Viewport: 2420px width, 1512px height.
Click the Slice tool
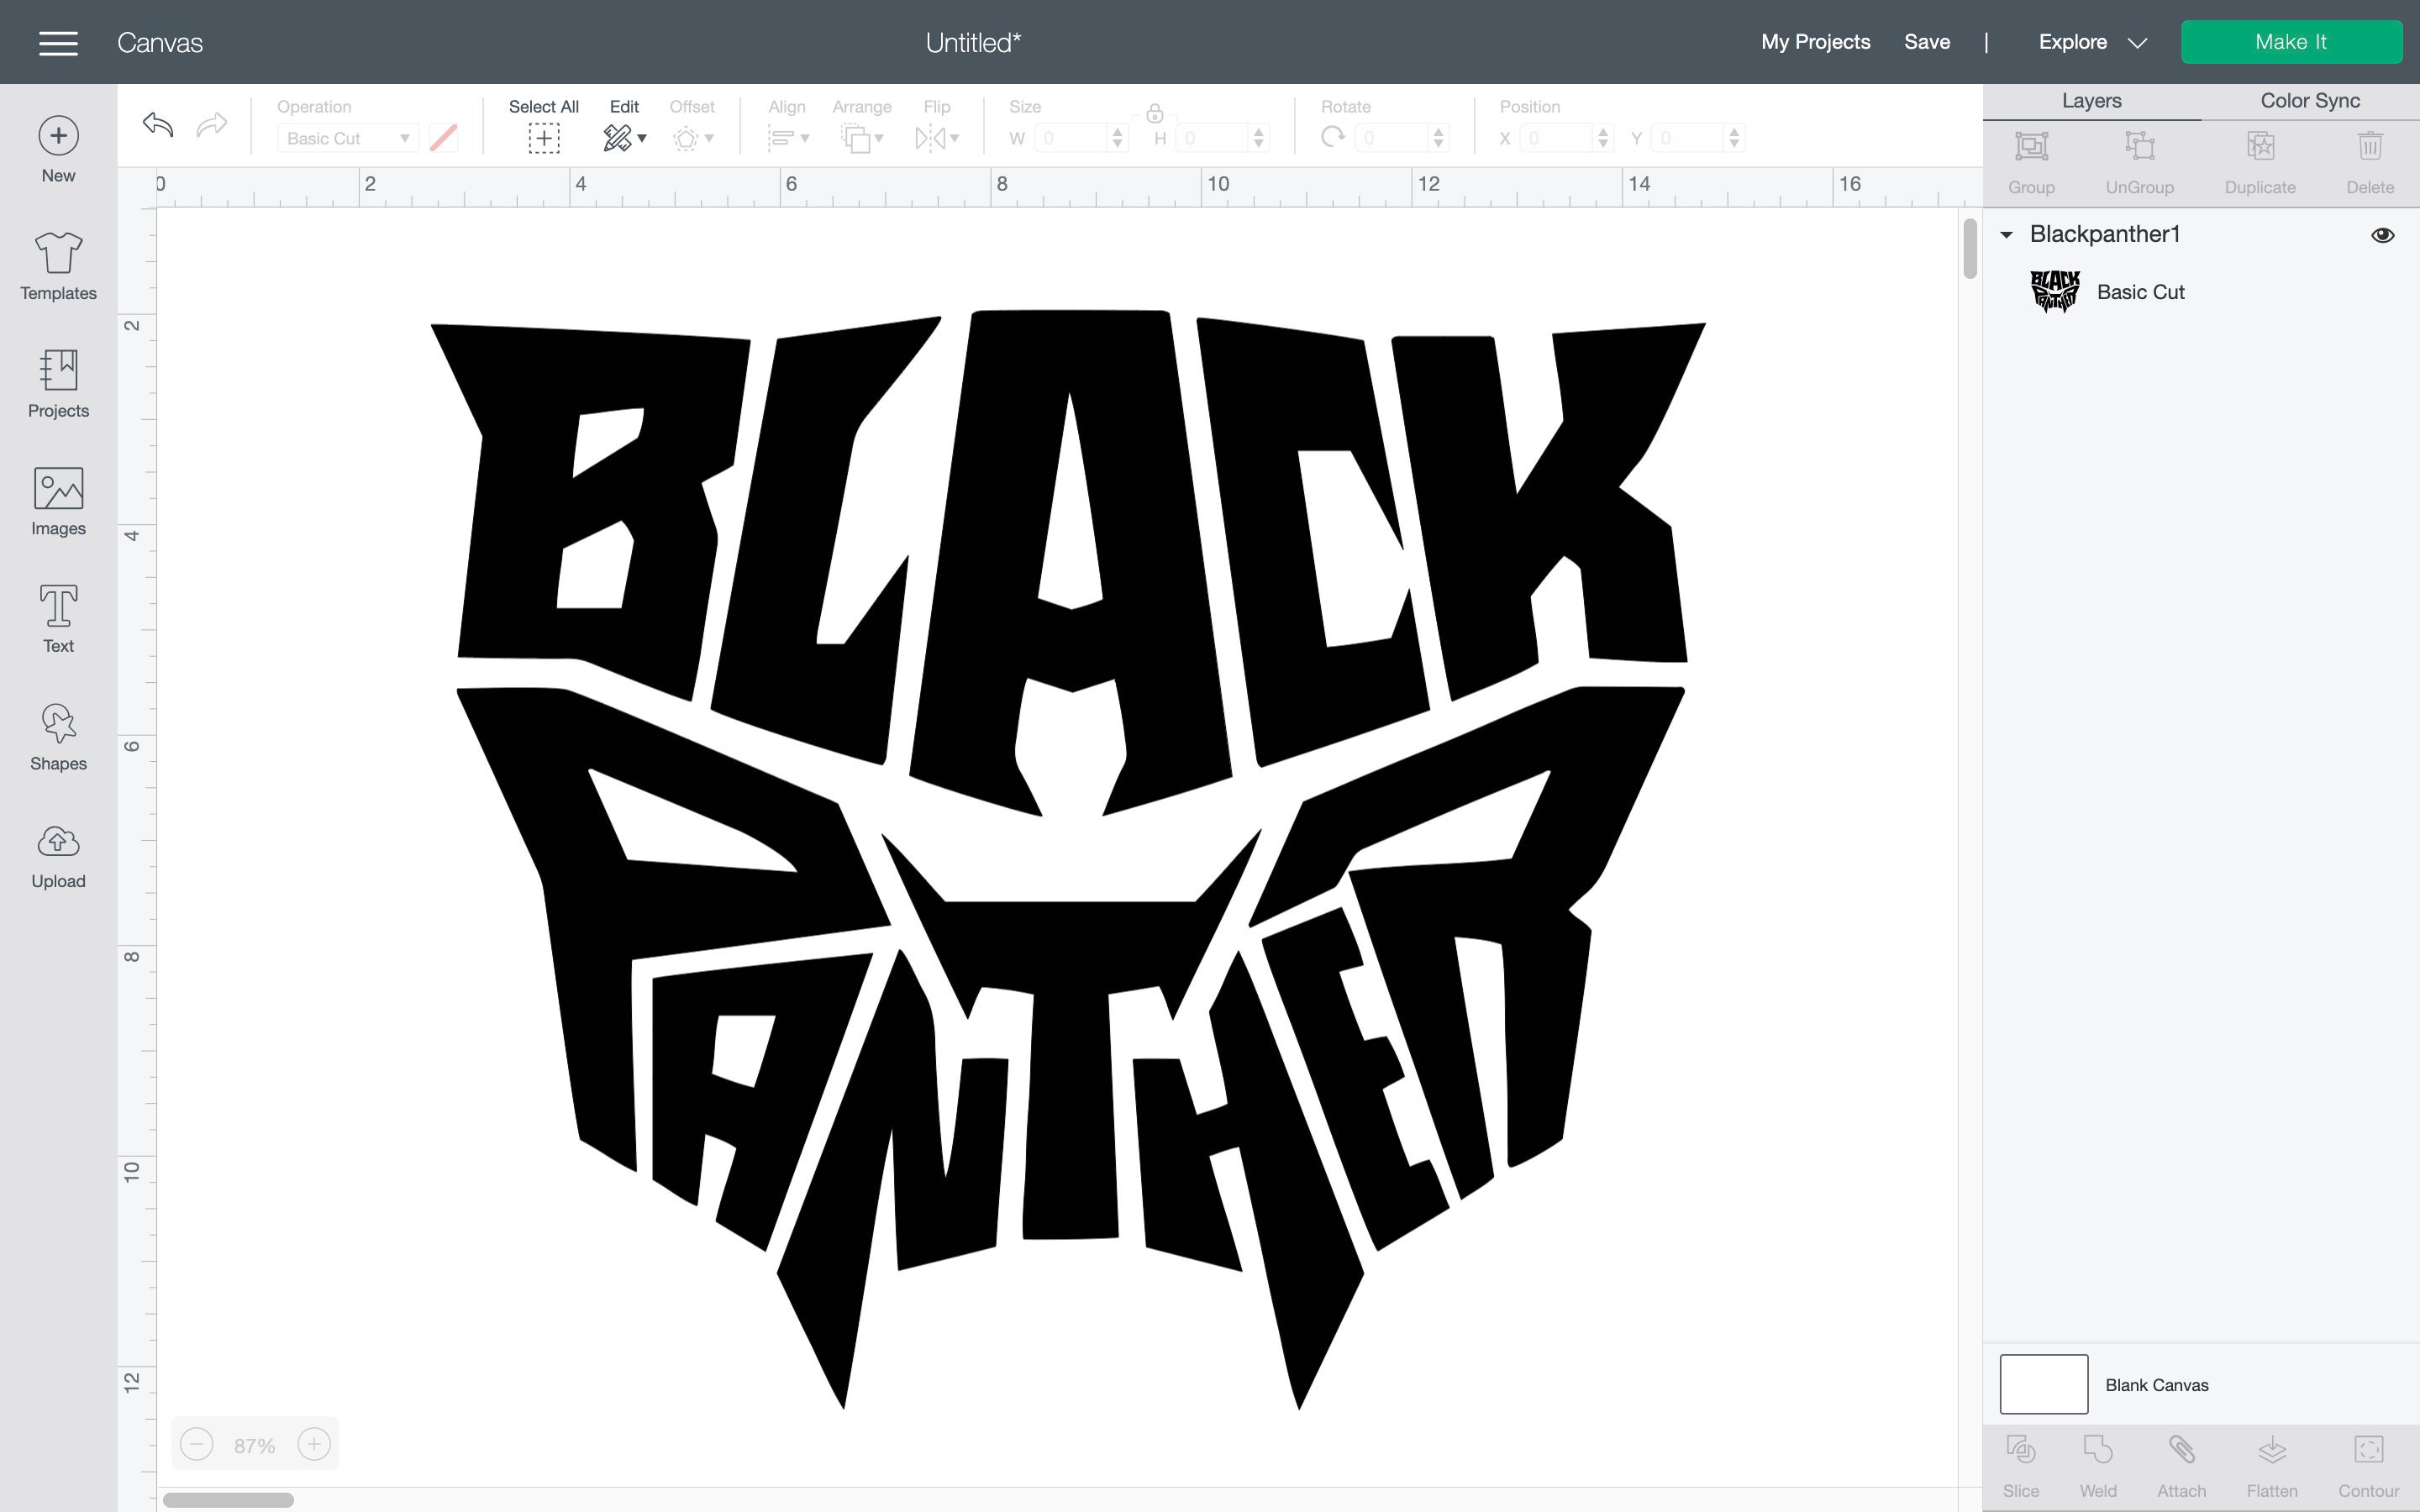(x=2020, y=1465)
